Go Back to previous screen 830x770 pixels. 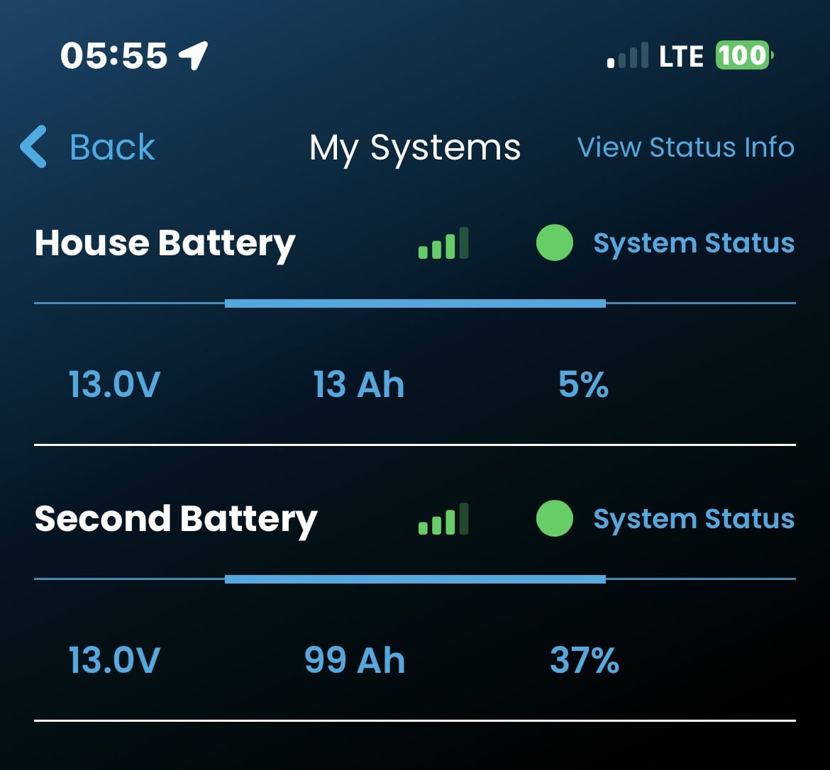click(x=87, y=147)
